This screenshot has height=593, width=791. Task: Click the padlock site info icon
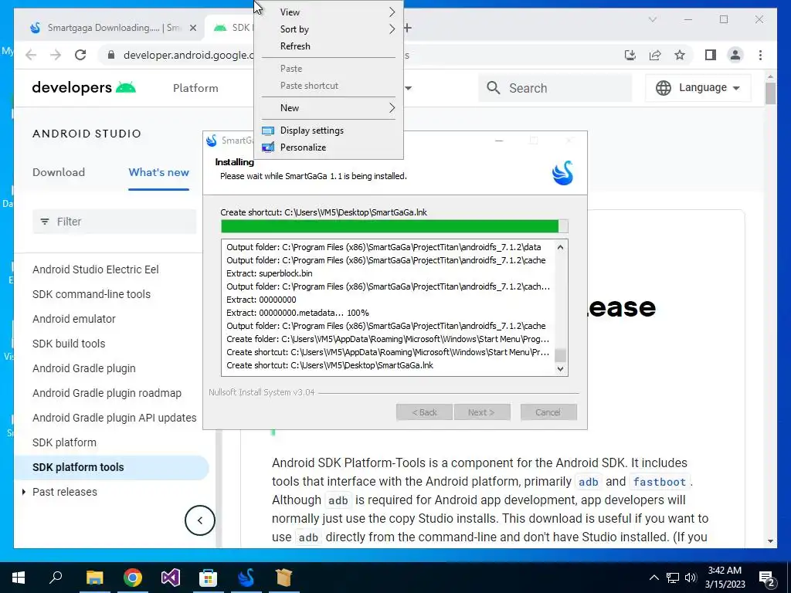pos(111,55)
